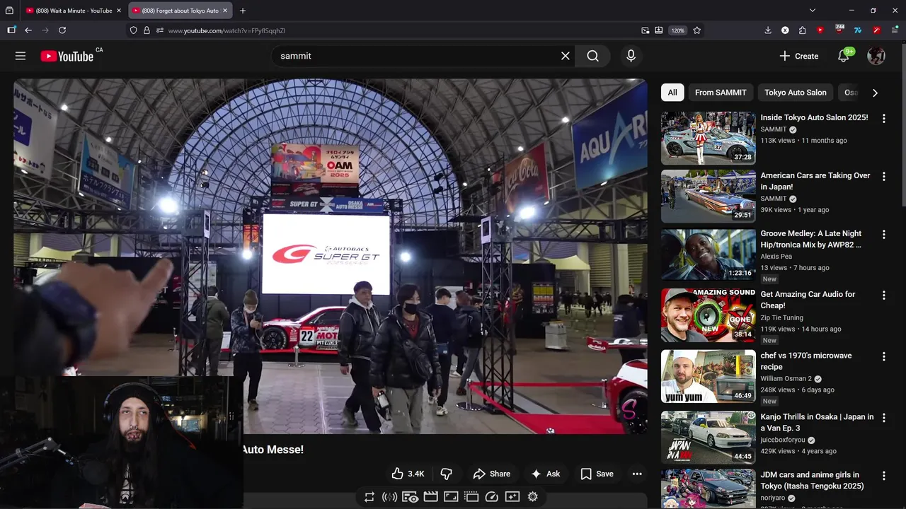Open Kanjo Thrills in Osaka thumbnail
Viewport: 906px width, 509px height.
pos(709,438)
